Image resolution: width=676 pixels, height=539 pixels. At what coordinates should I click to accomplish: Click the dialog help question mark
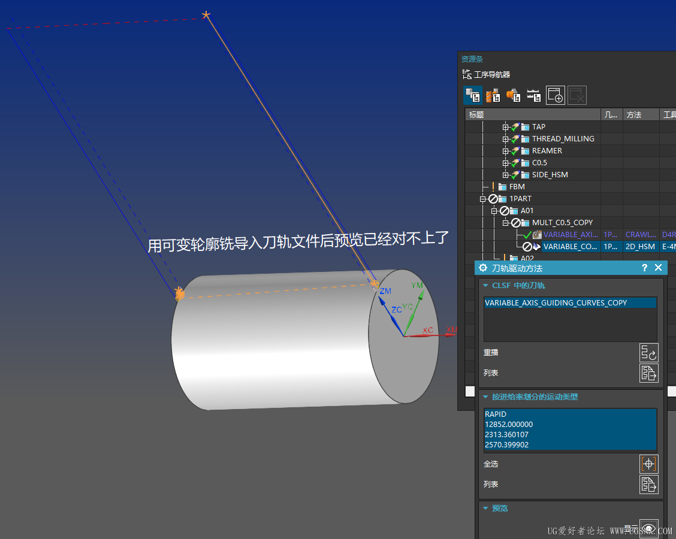pos(644,268)
